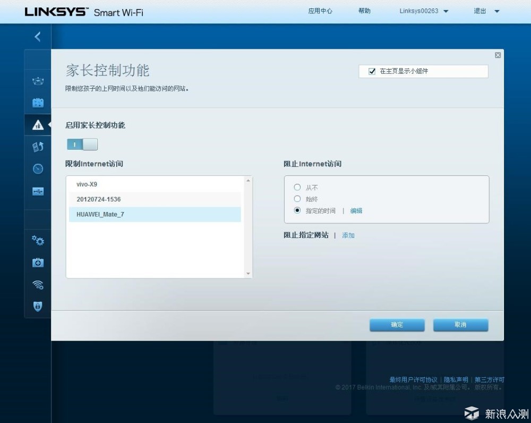Open Troubleshooting medical kit icon
The width and height of the screenshot is (531, 423).
pyautogui.click(x=38, y=263)
